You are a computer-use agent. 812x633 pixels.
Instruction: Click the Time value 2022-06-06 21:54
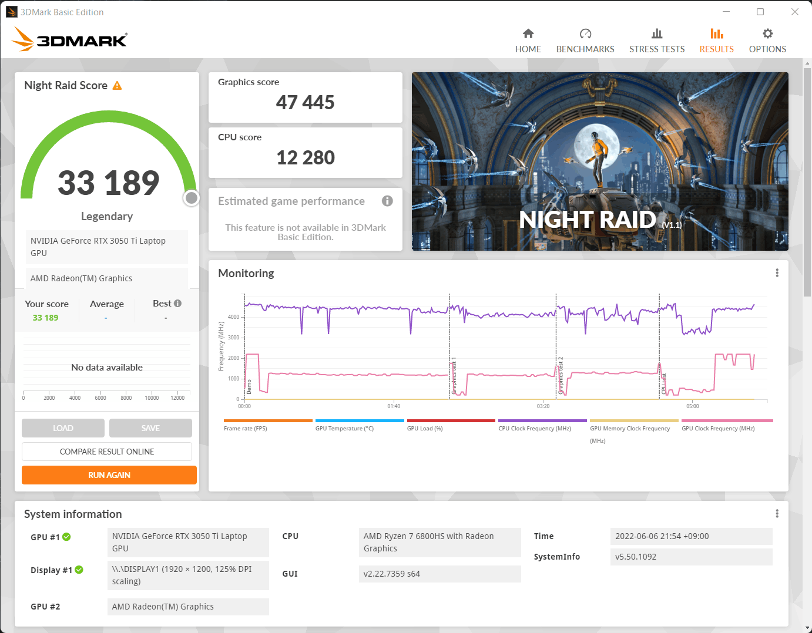(x=692, y=536)
